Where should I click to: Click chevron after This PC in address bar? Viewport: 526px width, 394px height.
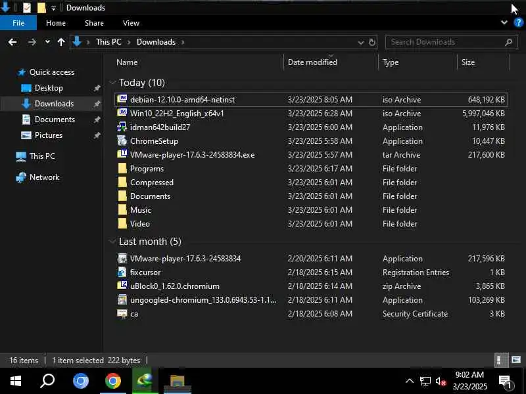tap(128, 42)
